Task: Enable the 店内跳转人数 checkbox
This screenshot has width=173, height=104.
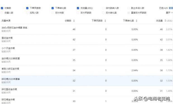Action: point(103,8)
